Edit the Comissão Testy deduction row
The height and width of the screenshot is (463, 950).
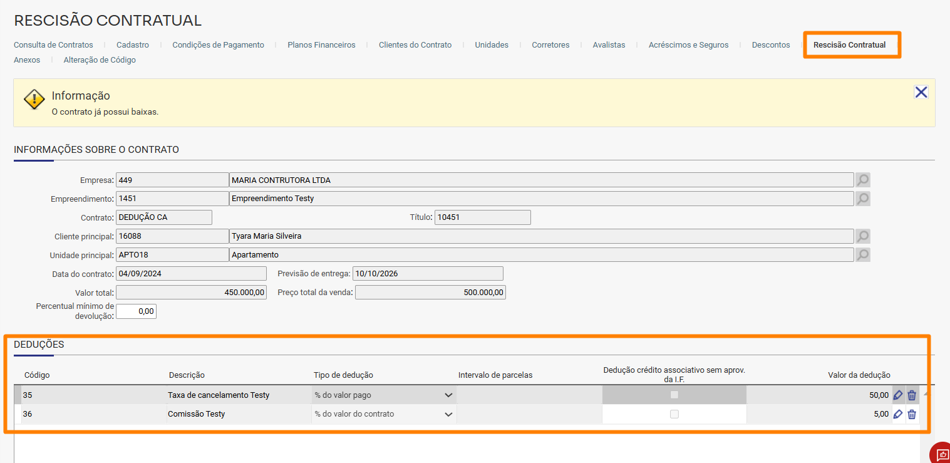click(898, 414)
